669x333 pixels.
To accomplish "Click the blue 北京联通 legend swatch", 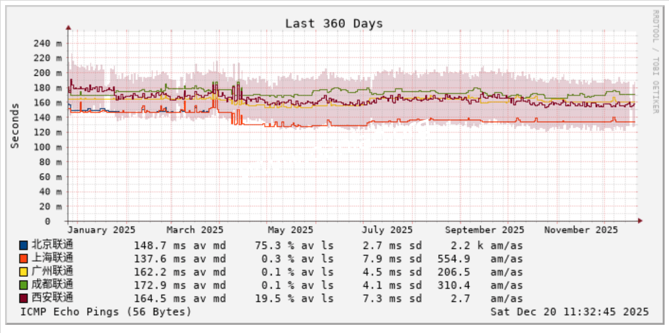I will tap(24, 245).
